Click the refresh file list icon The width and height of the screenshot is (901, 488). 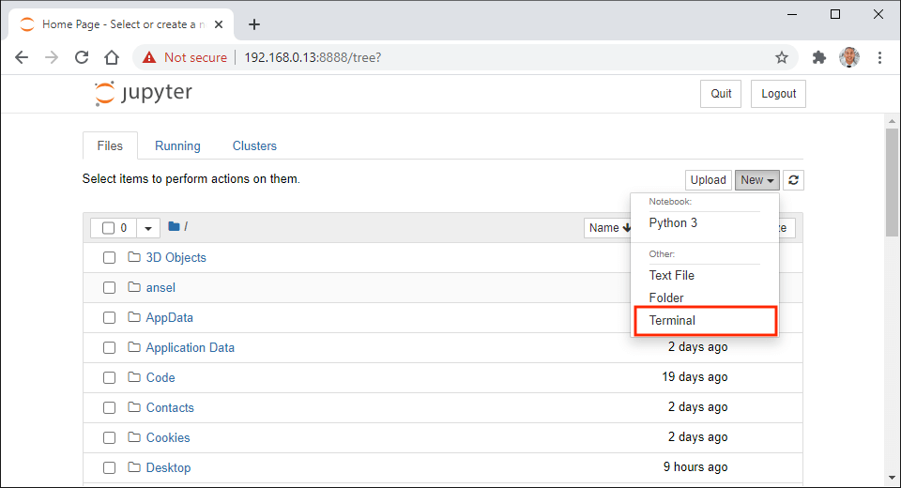[x=794, y=180]
